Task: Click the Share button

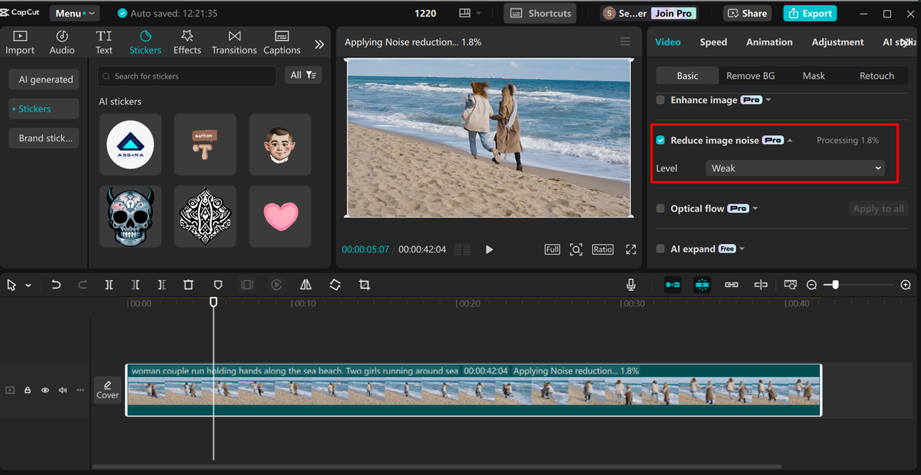Action: tap(747, 13)
